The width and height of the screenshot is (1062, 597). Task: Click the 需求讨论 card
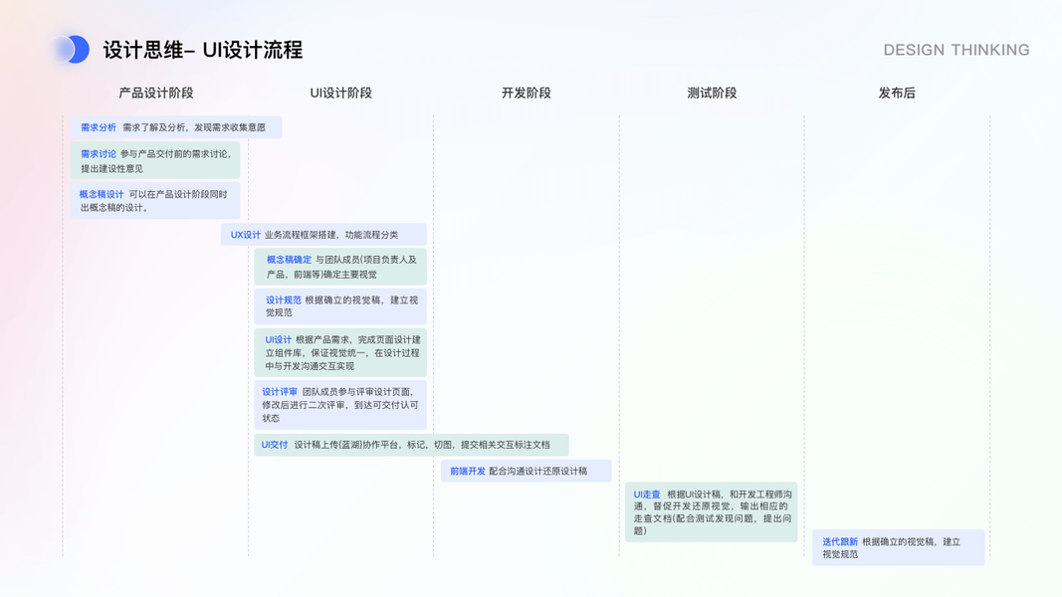click(155, 160)
